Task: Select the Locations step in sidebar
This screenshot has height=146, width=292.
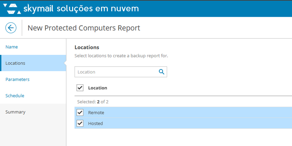Action: click(15, 63)
